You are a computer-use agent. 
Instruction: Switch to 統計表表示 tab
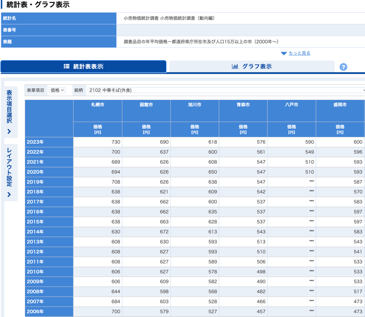click(83, 66)
